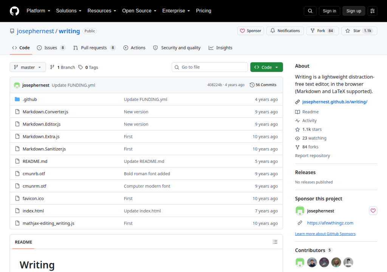This screenshot has height=272, width=387.
Task: Select the Code tab
Action: click(x=21, y=48)
